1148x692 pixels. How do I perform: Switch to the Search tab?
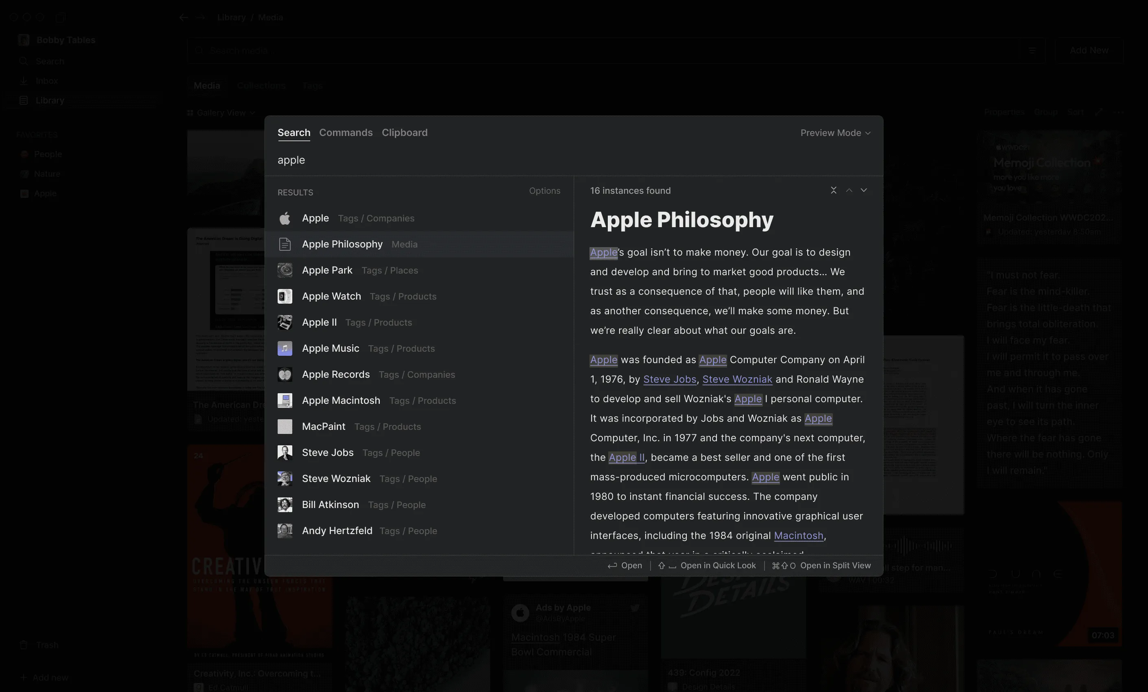[x=294, y=132]
